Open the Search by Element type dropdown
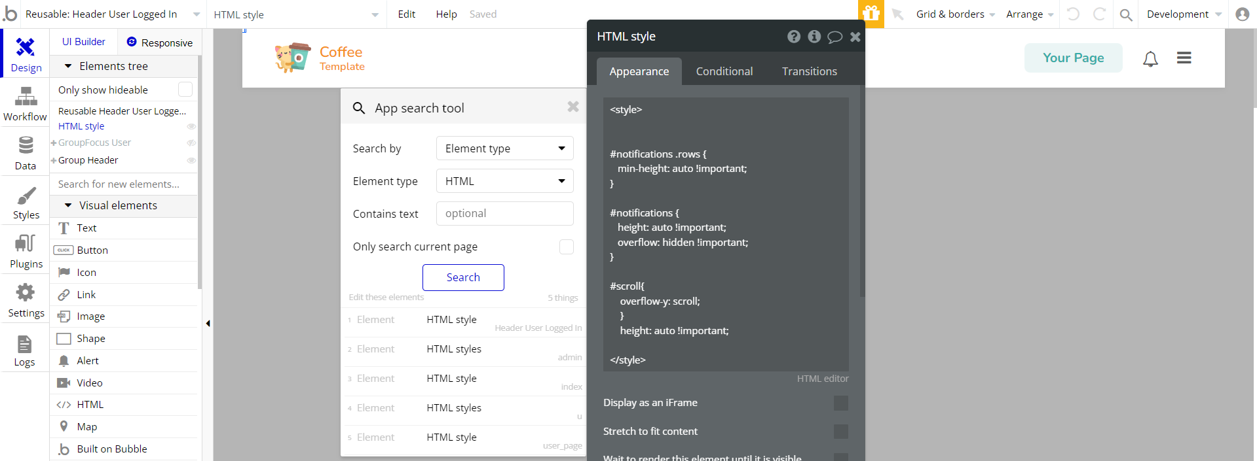Viewport: 1257px width, 461px height. click(x=504, y=148)
